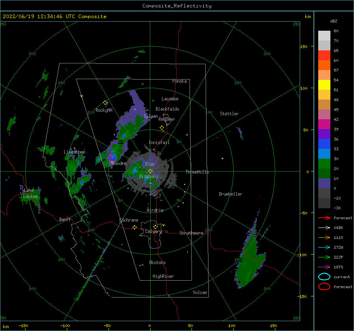The height and width of the screenshot is (331, 354).
Task: Click the yellow diamond marker below Cochrane
Action: point(135,227)
